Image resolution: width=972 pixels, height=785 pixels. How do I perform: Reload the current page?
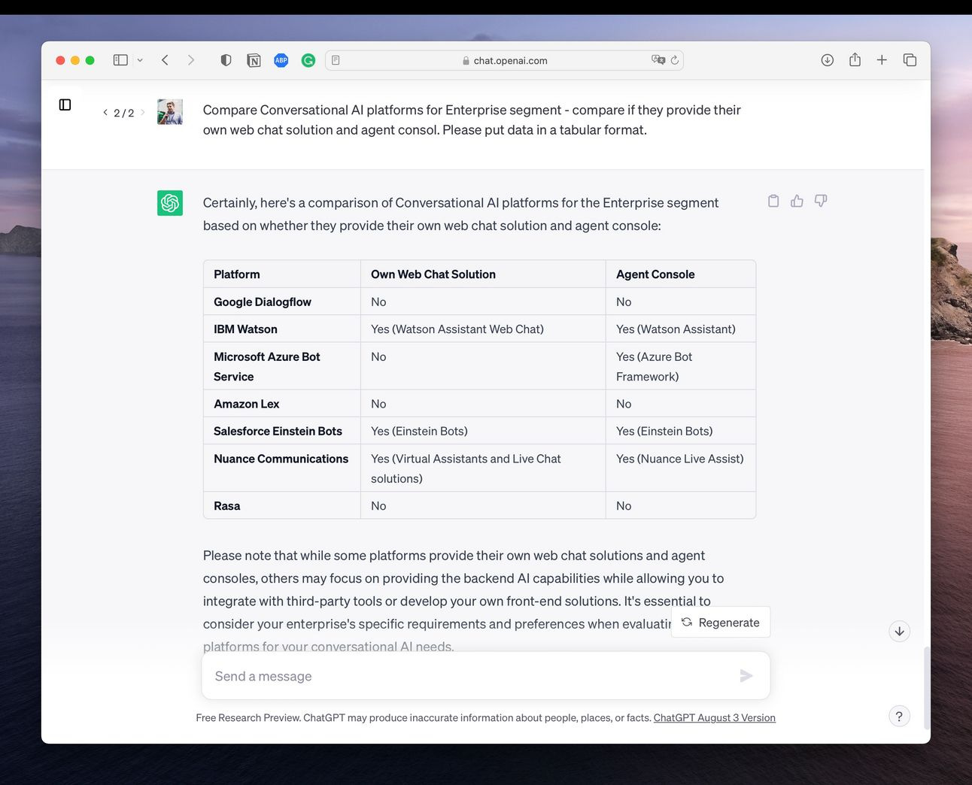[675, 60]
